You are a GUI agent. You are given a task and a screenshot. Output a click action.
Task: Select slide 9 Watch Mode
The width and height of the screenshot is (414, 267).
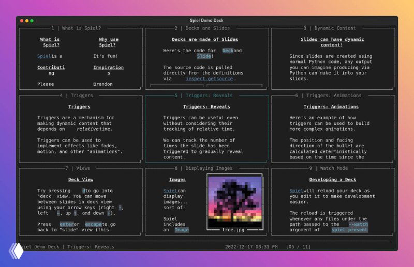point(333,201)
